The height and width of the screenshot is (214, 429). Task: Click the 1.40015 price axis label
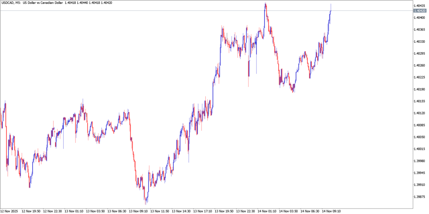419,149
